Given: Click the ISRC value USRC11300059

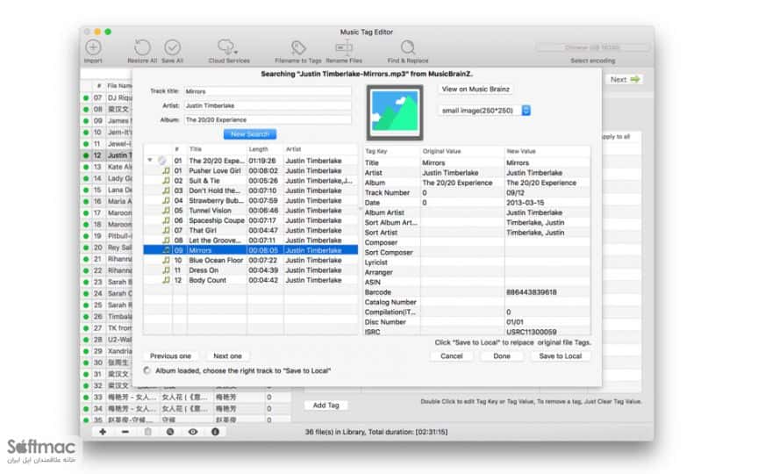Looking at the screenshot, I should tap(532, 332).
